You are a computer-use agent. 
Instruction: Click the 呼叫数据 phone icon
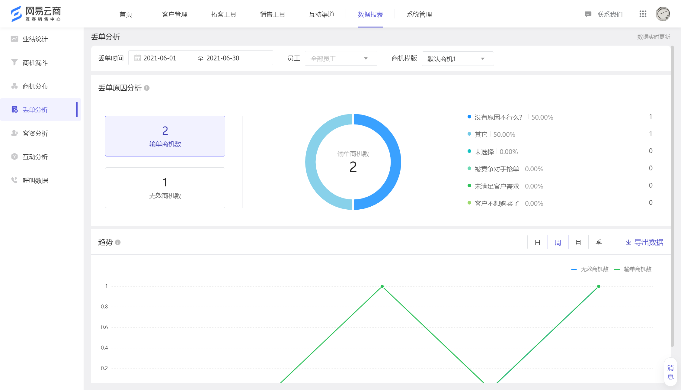click(14, 180)
